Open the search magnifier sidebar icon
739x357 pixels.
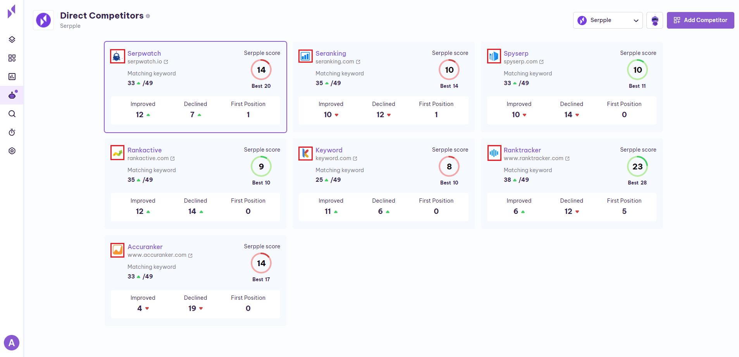[x=12, y=114]
